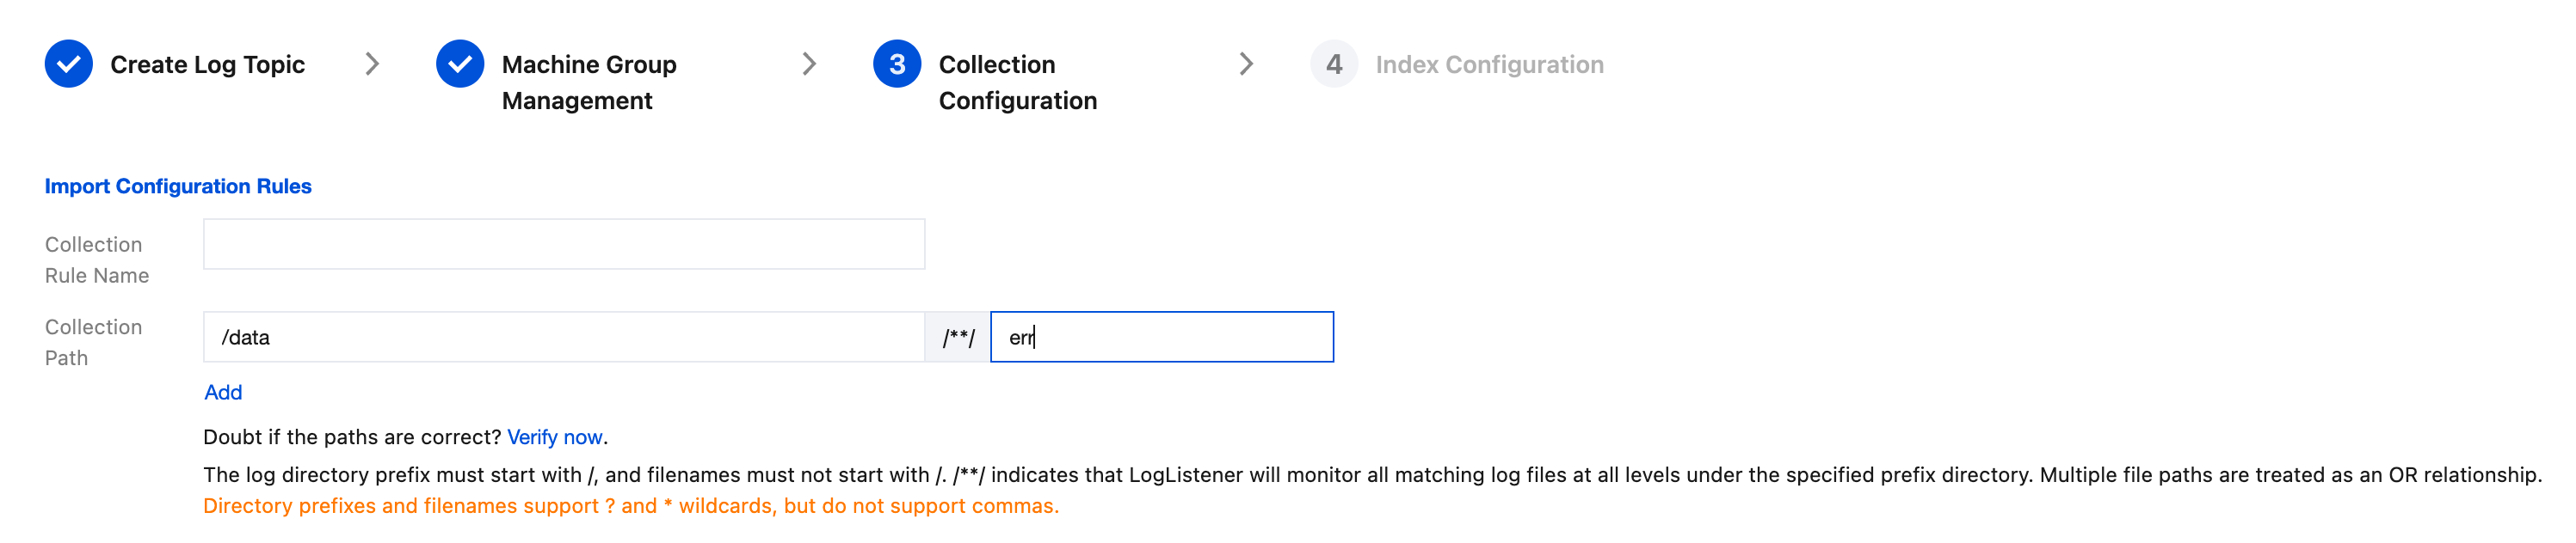
Task: Click the chevron before Index Configuration
Action: click(1246, 64)
